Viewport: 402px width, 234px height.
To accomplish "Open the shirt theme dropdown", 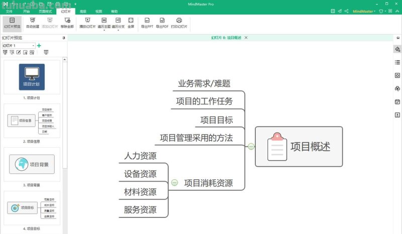I will tap(382, 11).
